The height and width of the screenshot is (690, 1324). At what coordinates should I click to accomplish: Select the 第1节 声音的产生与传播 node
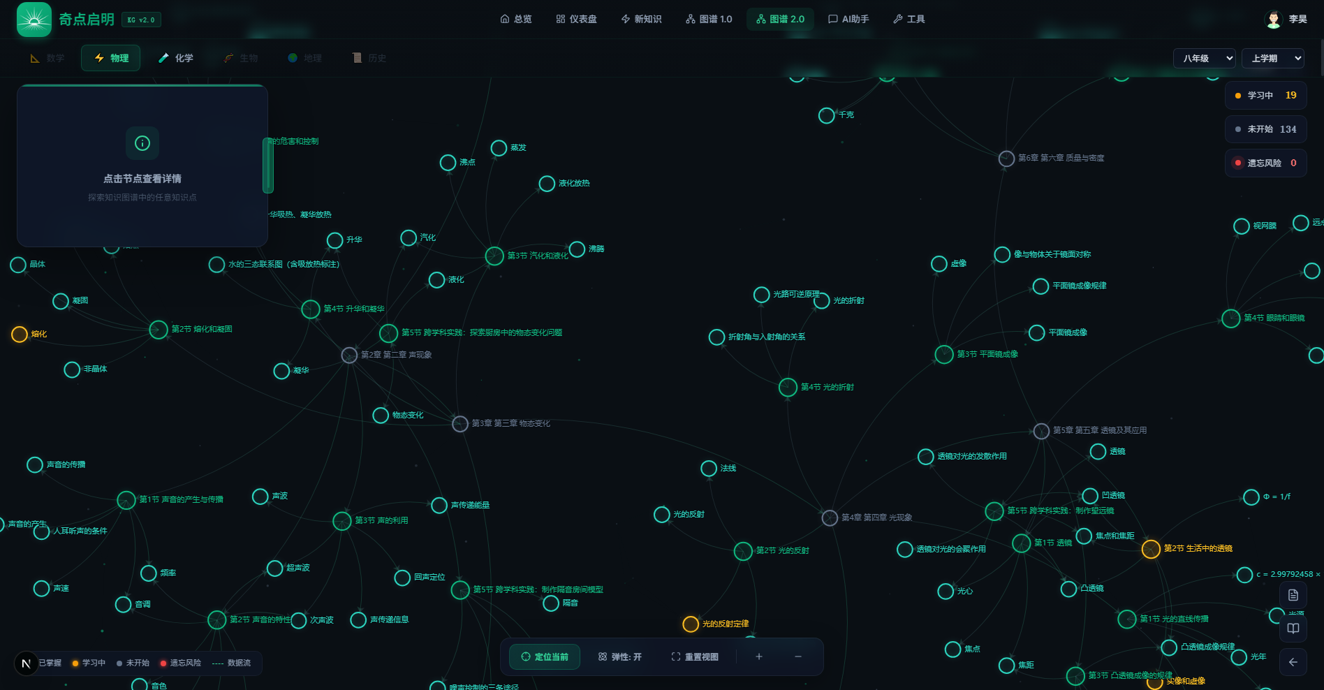tap(126, 500)
